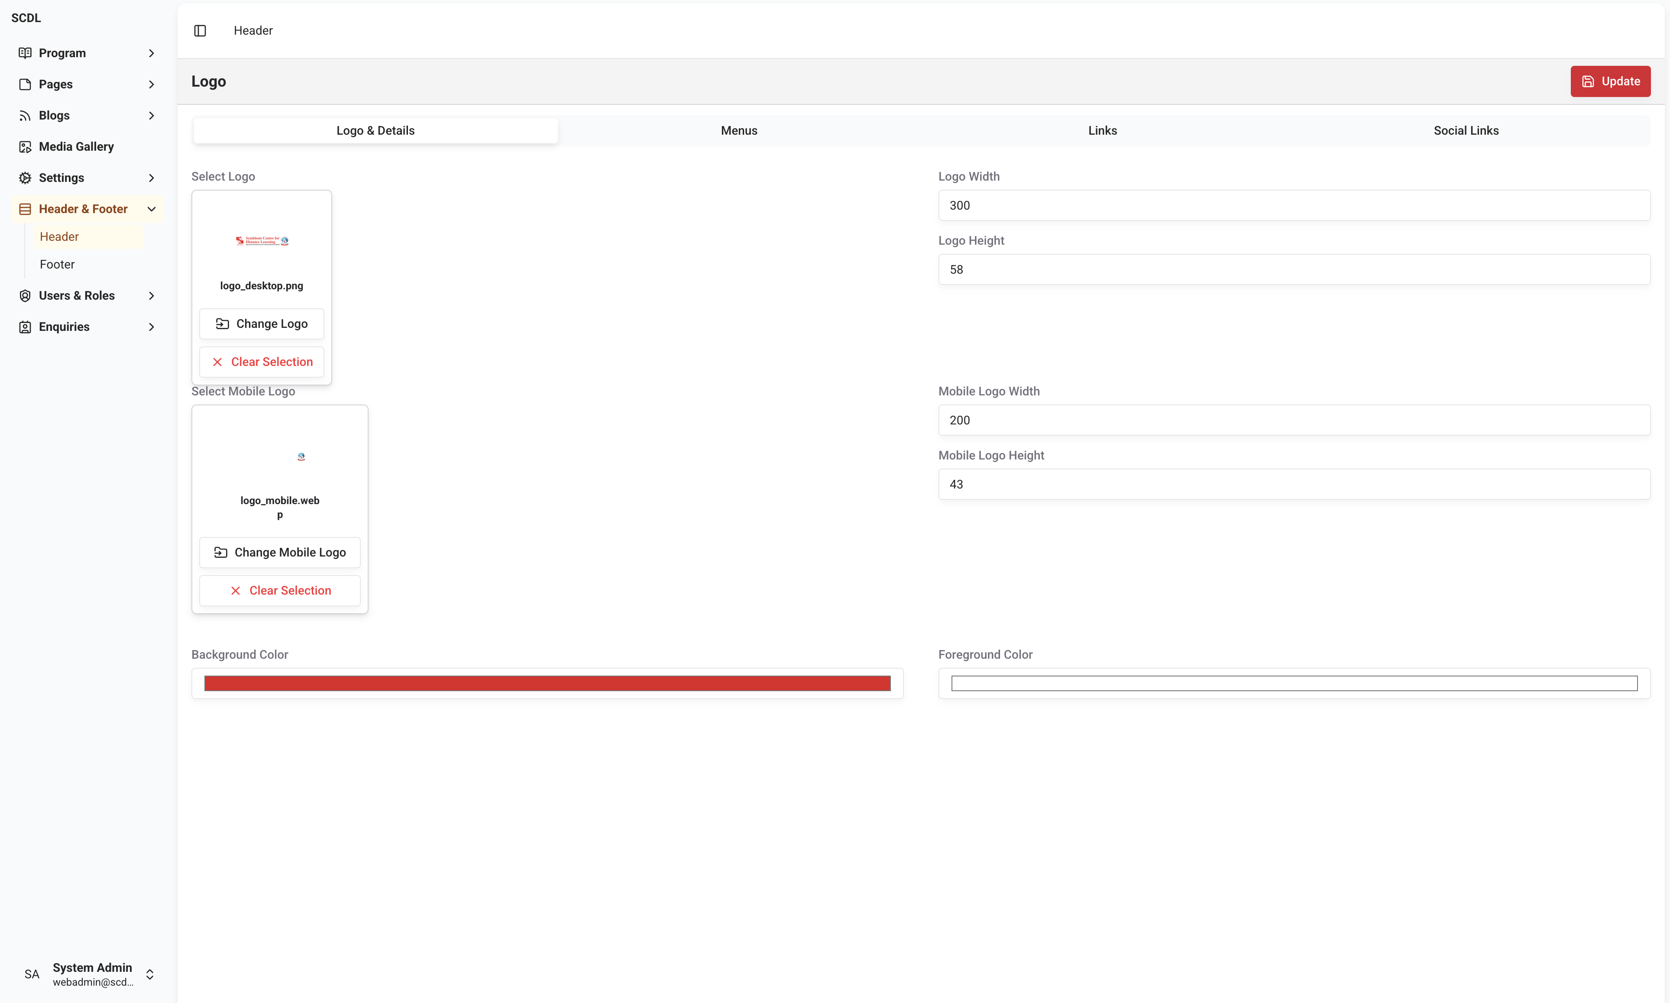This screenshot has width=1670, height=1003.
Task: Click the Enquiries contact icon
Action: point(25,327)
